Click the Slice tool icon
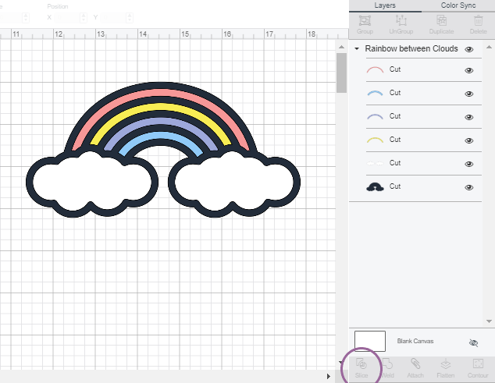 pyautogui.click(x=361, y=364)
